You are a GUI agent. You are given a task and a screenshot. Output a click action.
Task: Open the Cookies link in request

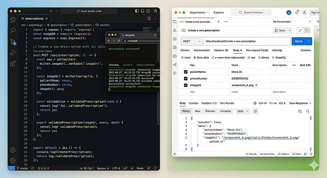[x=305, y=50]
